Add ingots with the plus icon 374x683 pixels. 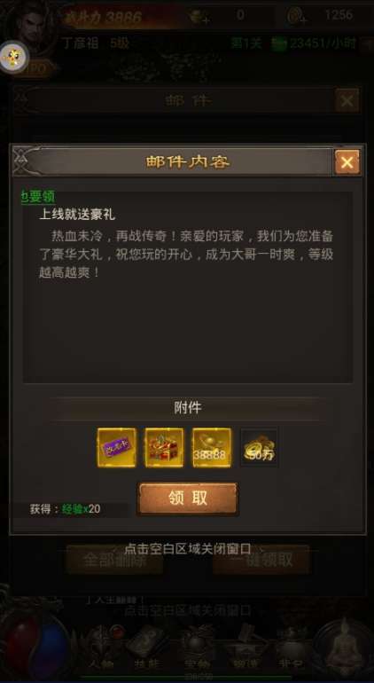[198, 17]
